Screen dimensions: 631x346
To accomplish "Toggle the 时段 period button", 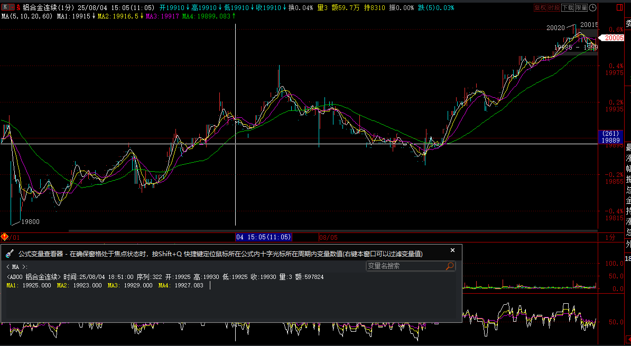I will pos(553,8).
